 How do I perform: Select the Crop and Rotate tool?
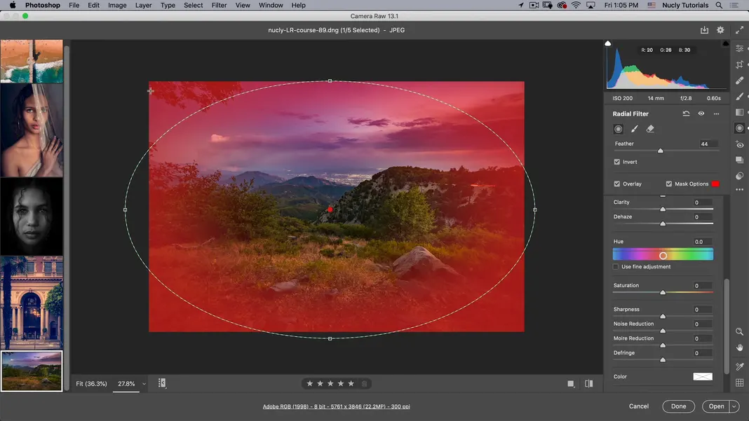click(739, 64)
